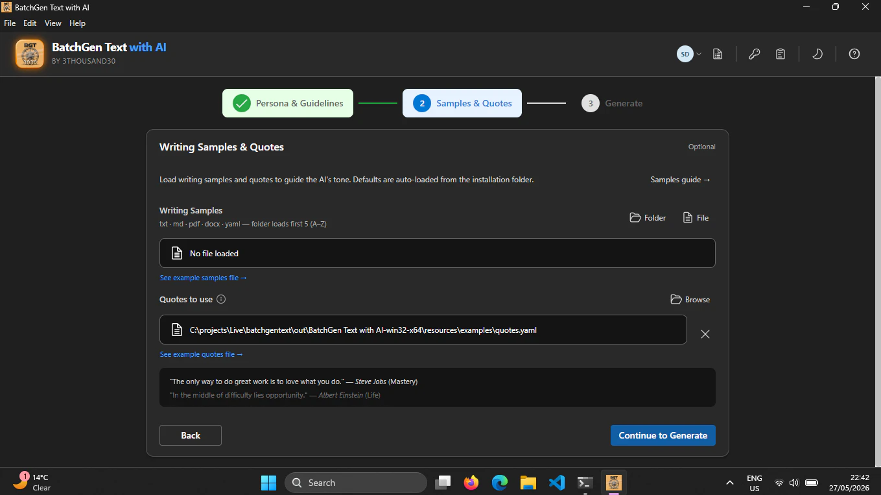The height and width of the screenshot is (495, 881).
Task: Click the Albert Einstein quote preview
Action: (275, 394)
